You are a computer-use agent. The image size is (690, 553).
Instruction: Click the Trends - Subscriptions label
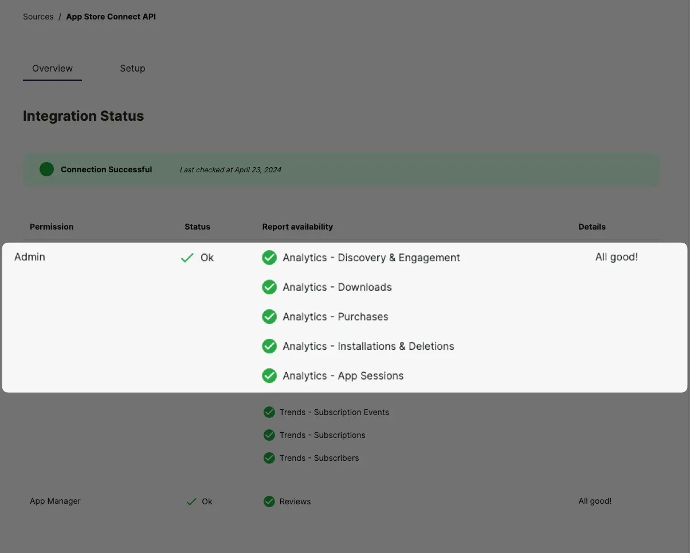[x=323, y=435]
